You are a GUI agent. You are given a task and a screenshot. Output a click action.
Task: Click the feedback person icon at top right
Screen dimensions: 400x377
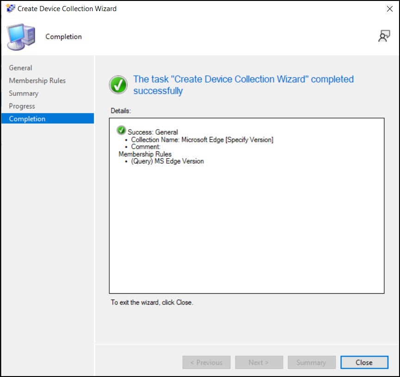click(x=384, y=36)
